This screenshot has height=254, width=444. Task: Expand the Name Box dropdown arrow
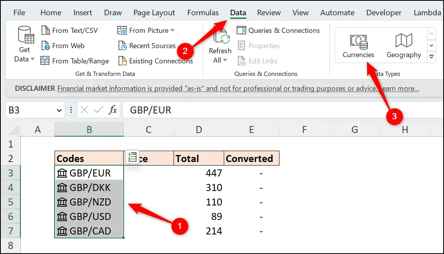[59, 110]
